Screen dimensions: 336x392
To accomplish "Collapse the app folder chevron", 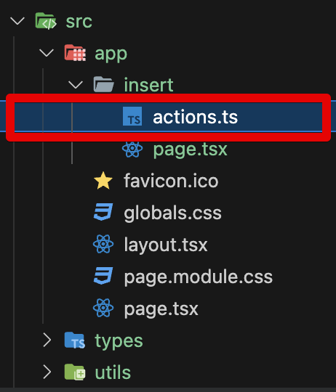I will (47, 53).
